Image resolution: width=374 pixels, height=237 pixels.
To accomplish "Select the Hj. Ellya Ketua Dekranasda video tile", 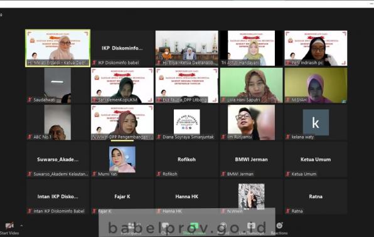I will pos(187,48).
